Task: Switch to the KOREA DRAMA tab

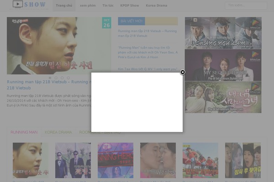Action: (58, 132)
